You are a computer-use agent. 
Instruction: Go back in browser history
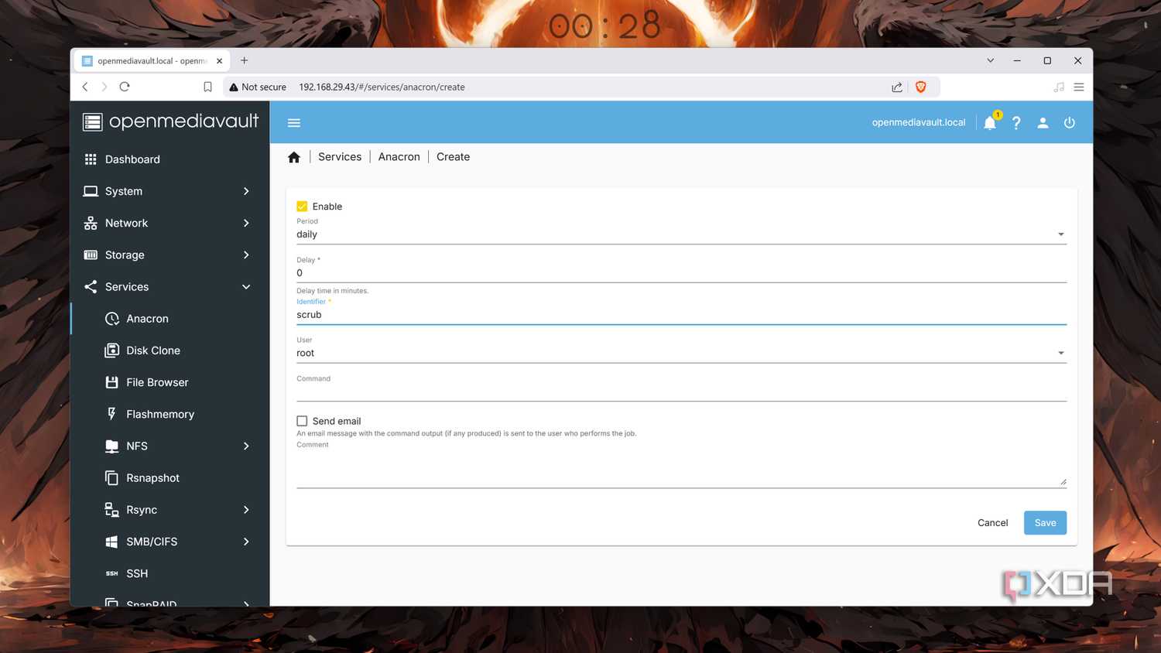click(85, 87)
